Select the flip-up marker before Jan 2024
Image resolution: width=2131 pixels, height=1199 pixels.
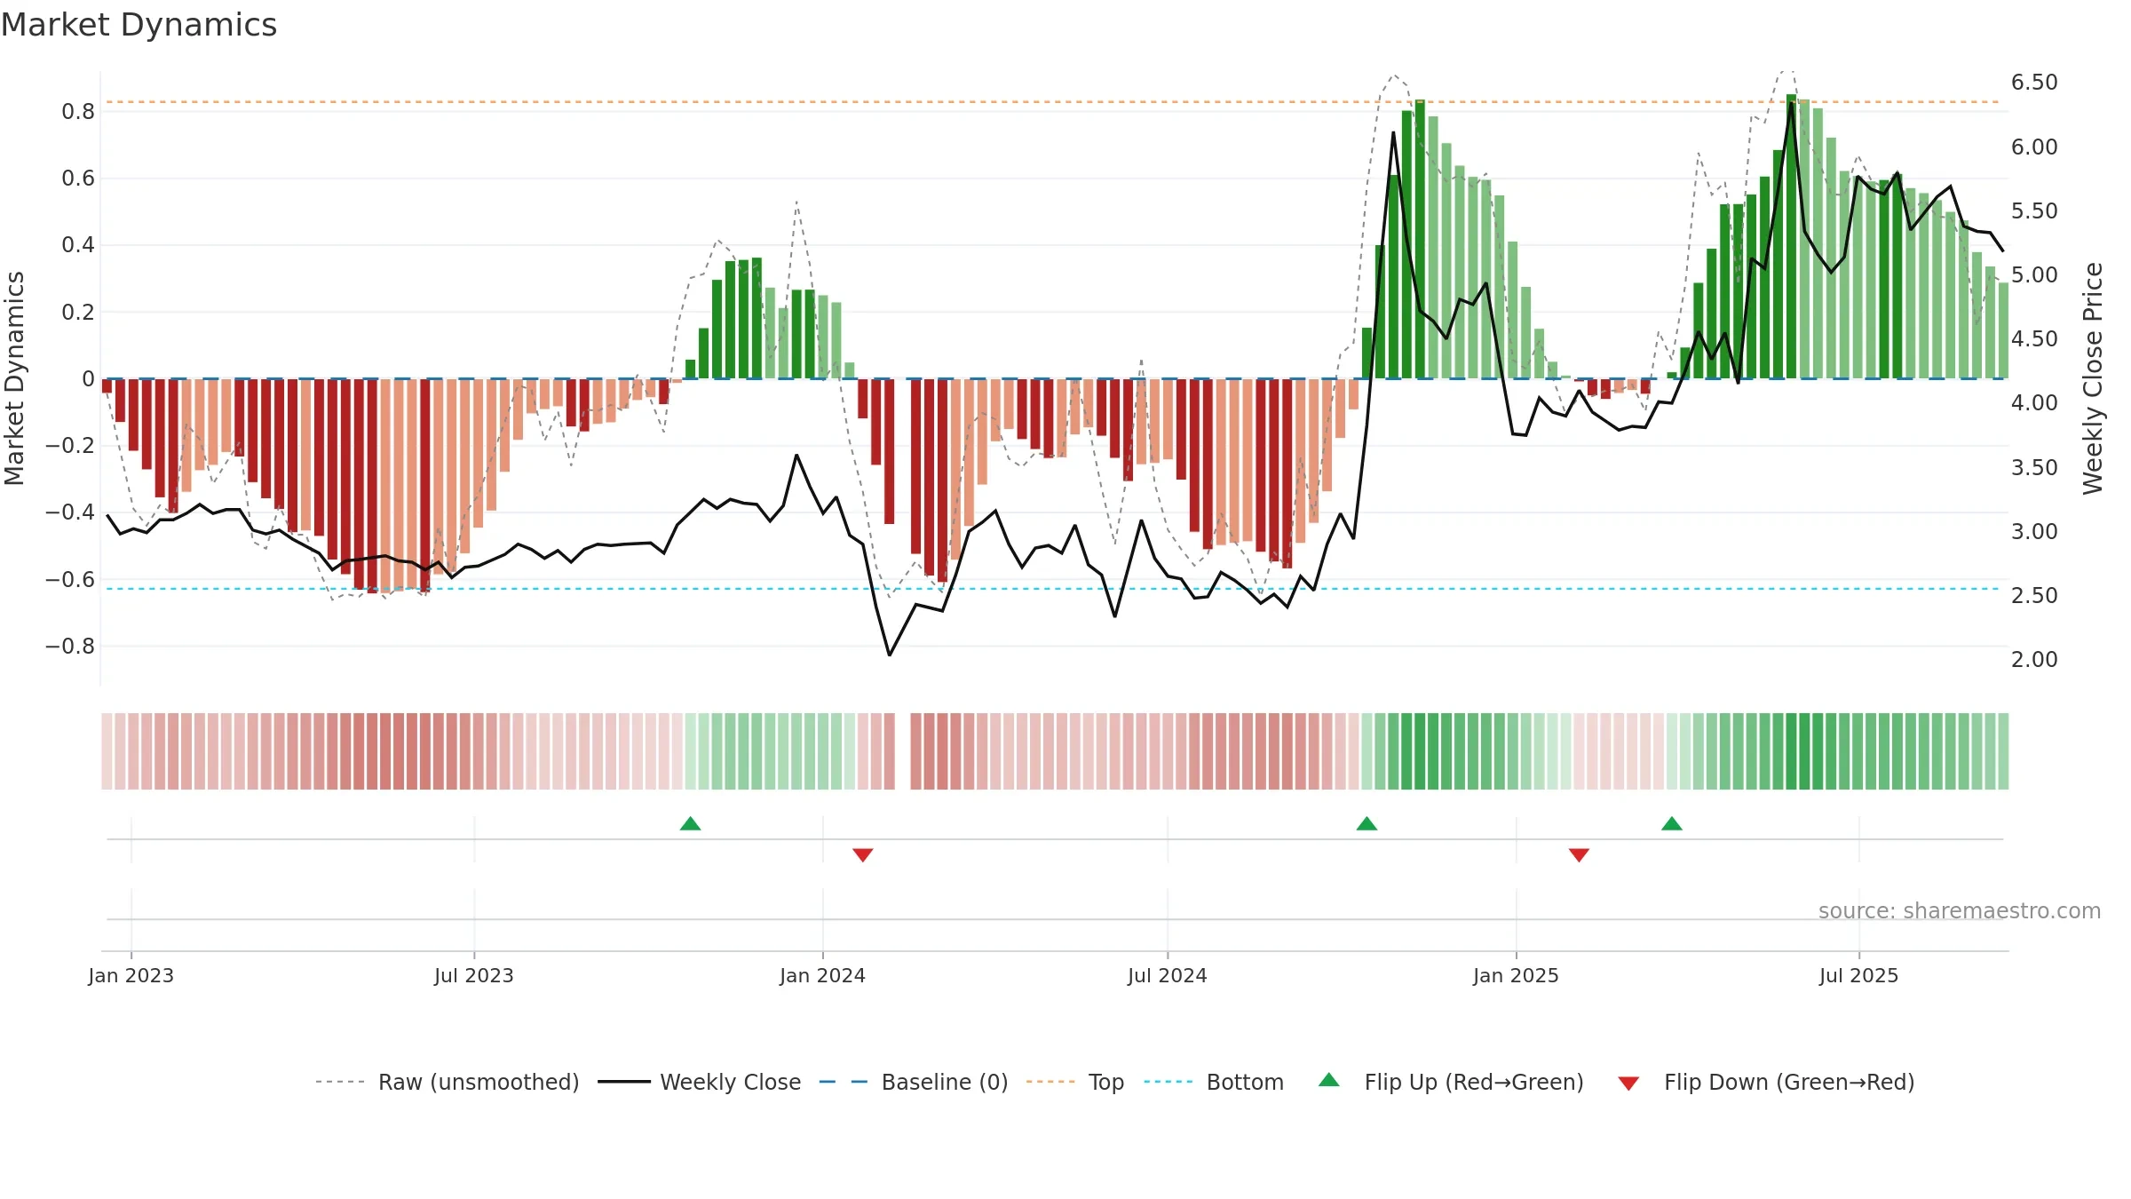pos(690,823)
